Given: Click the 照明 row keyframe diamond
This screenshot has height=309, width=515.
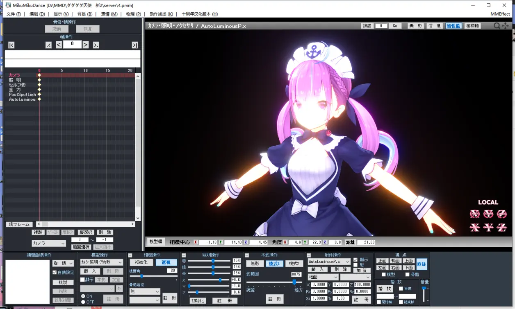Looking at the screenshot, I should [x=39, y=80].
